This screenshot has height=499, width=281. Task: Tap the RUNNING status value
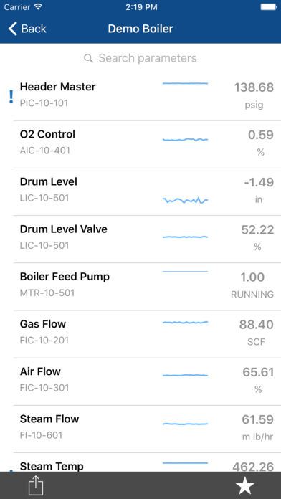tap(252, 295)
